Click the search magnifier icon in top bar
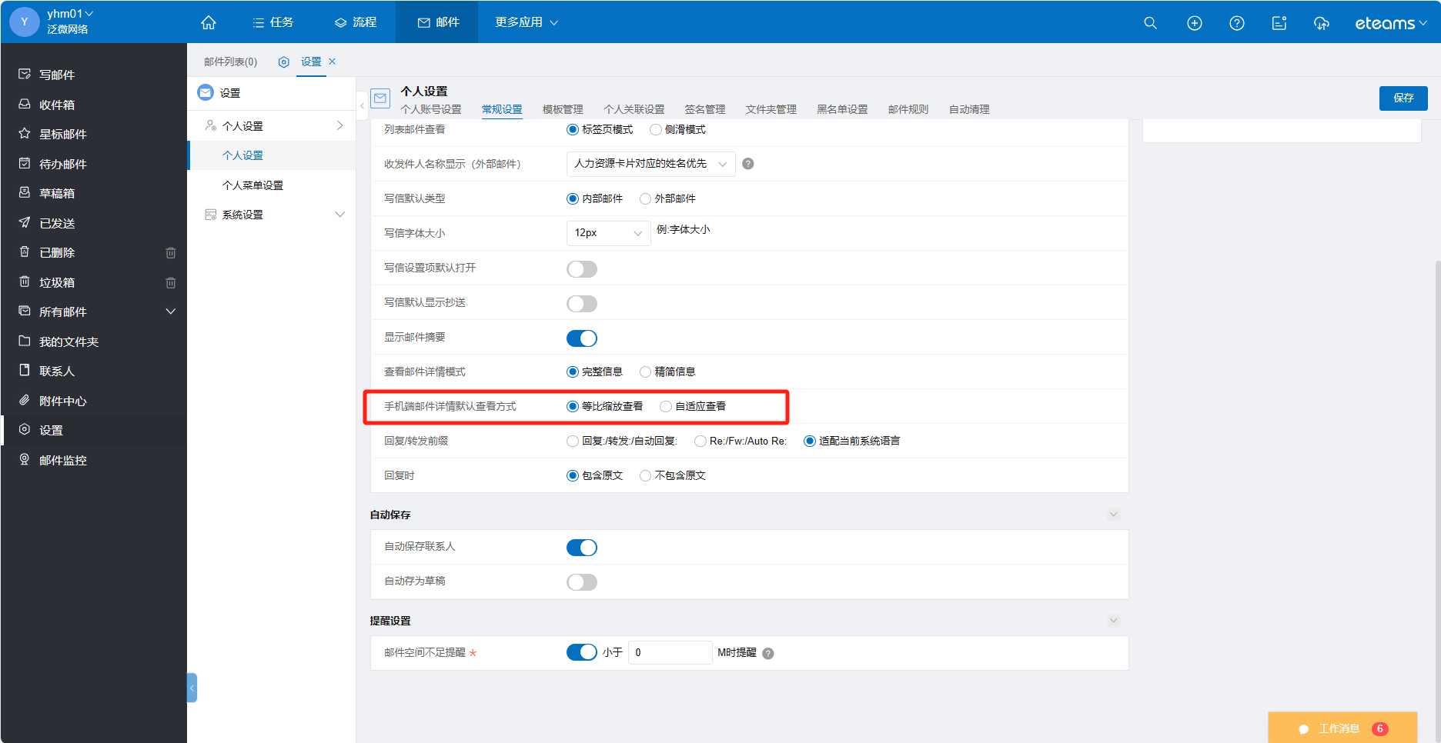Image resolution: width=1441 pixels, height=743 pixels. 1150,23
